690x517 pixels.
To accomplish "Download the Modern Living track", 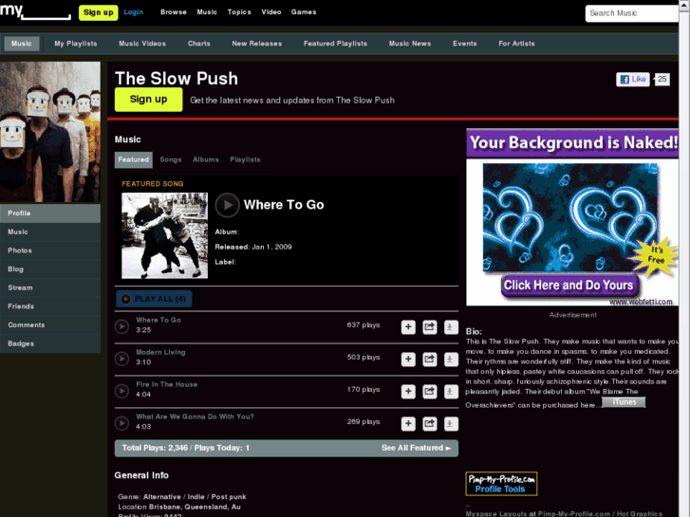I will coord(451,359).
